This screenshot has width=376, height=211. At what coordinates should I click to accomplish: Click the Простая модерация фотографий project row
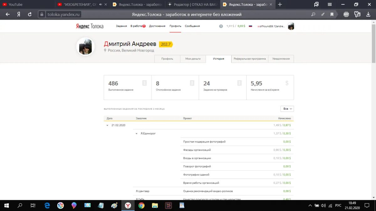[x=237, y=142]
